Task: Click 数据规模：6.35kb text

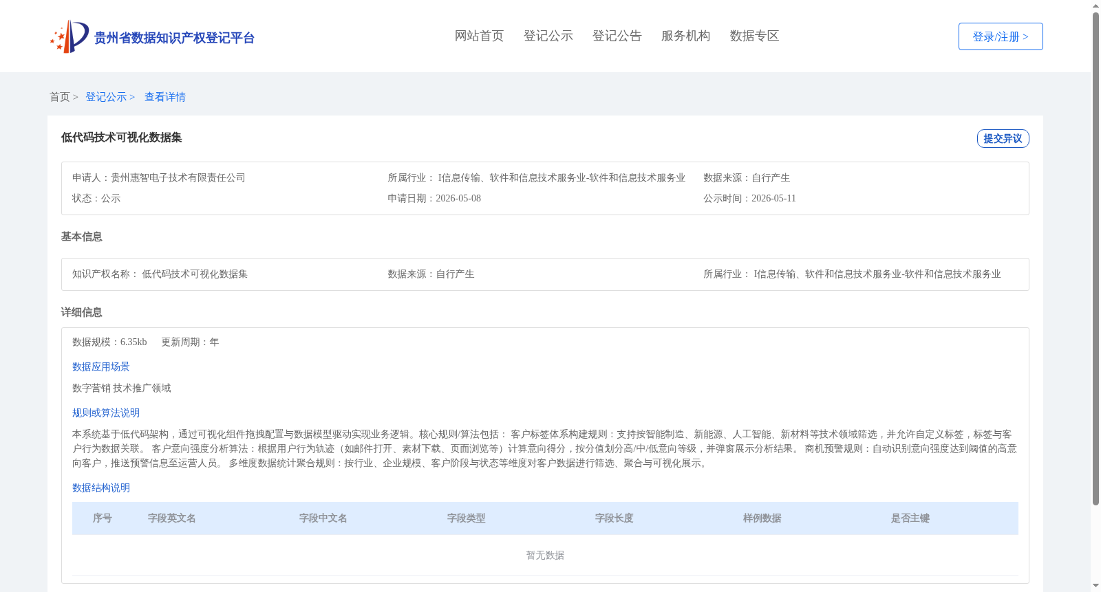Action: coord(109,342)
